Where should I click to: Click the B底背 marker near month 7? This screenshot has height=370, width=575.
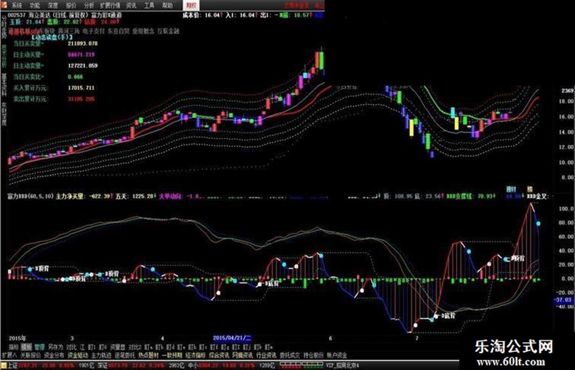pyautogui.click(x=448, y=315)
